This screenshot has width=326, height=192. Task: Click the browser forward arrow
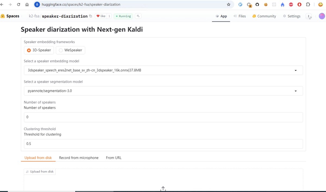(x=10, y=5)
